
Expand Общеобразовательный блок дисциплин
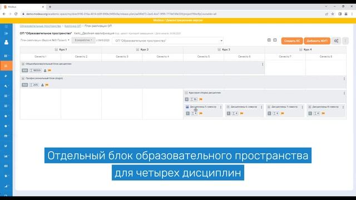click(x=23, y=64)
